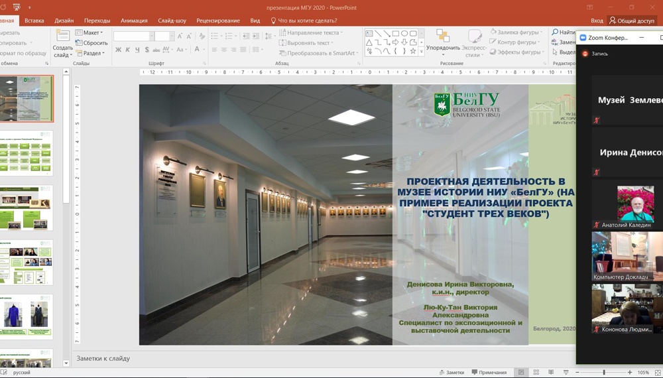663x378 pixels.
Task: Open the Раздел (Section) dropdown
Action: pyautogui.click(x=90, y=54)
